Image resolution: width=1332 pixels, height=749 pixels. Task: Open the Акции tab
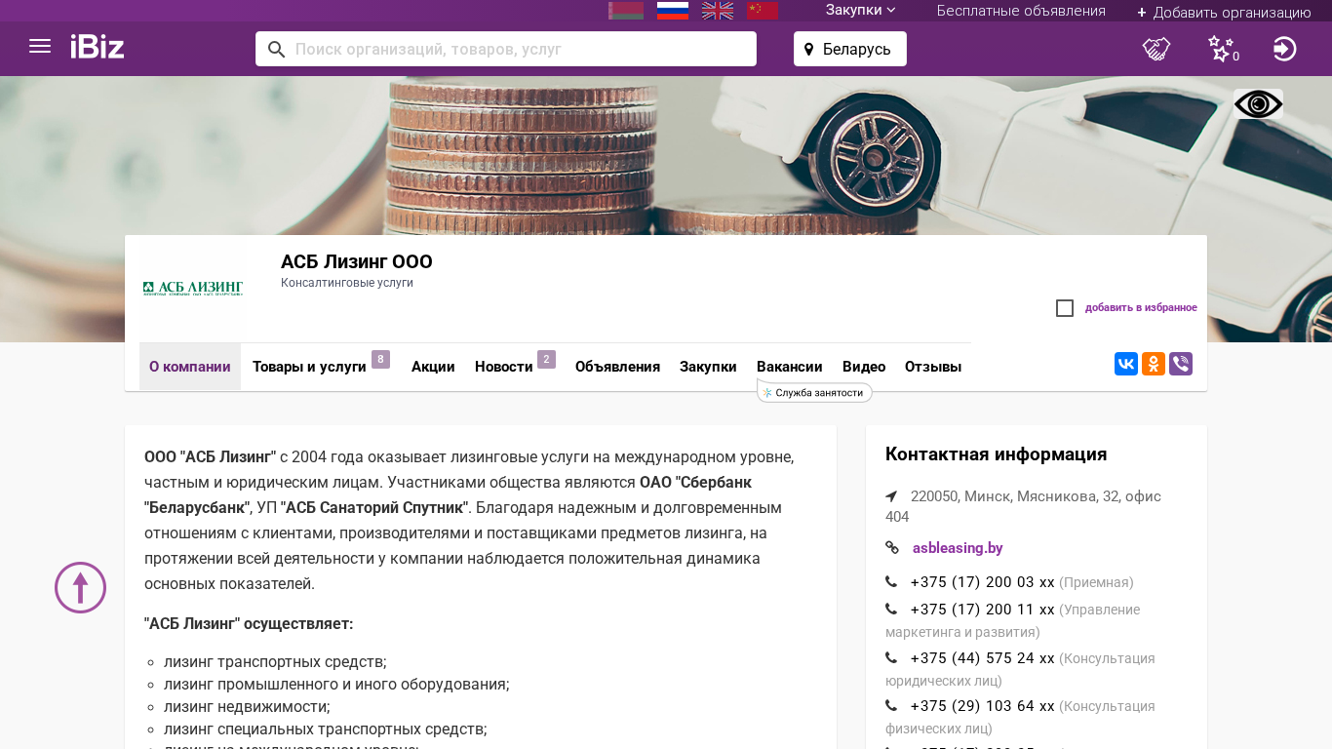tap(433, 367)
